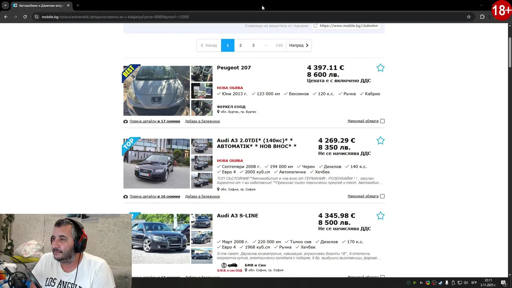The height and width of the screenshot is (288, 512).
Task: View Peugeot 207 third small thumbnail
Action: point(202,108)
